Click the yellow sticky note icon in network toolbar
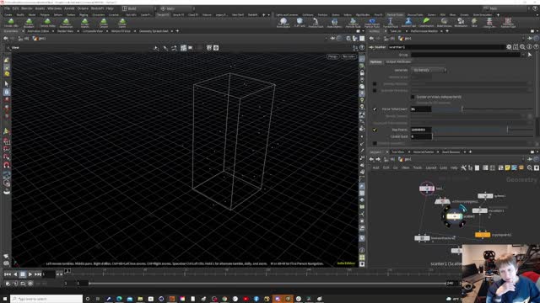Viewport: 540px width, 303px height. tap(507, 167)
